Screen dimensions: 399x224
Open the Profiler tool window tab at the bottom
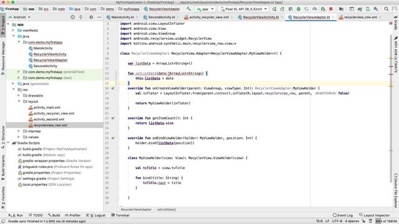click(x=72, y=215)
